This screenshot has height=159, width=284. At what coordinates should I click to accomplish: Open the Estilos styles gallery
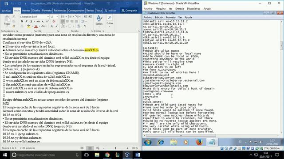point(99,21)
